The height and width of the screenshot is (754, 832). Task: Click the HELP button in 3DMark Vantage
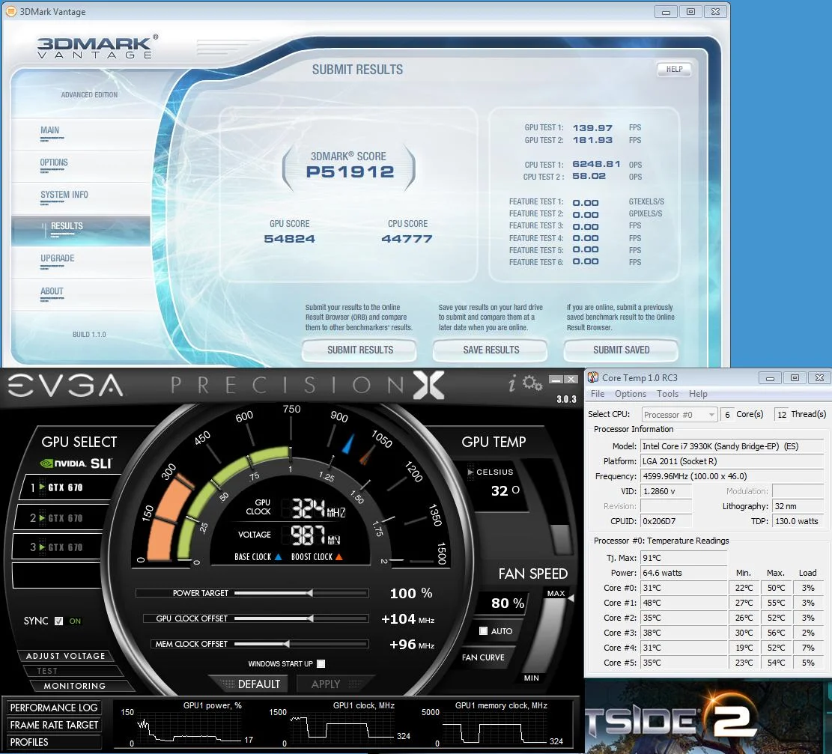tap(675, 69)
